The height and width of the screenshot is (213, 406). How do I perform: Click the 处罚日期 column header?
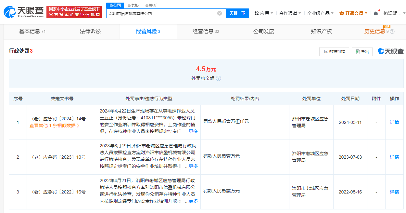pos(350,99)
